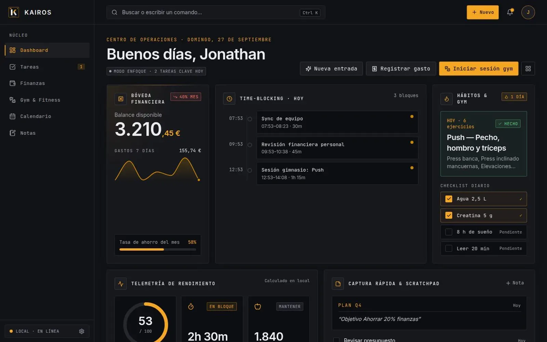The image size is (547, 342).
Task: Uncheck the Agua 2,5 L checkbox
Action: (x=449, y=199)
